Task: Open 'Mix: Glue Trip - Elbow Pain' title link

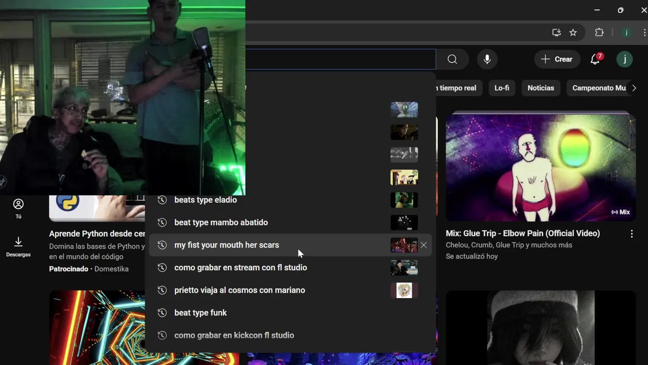Action: pyautogui.click(x=523, y=233)
